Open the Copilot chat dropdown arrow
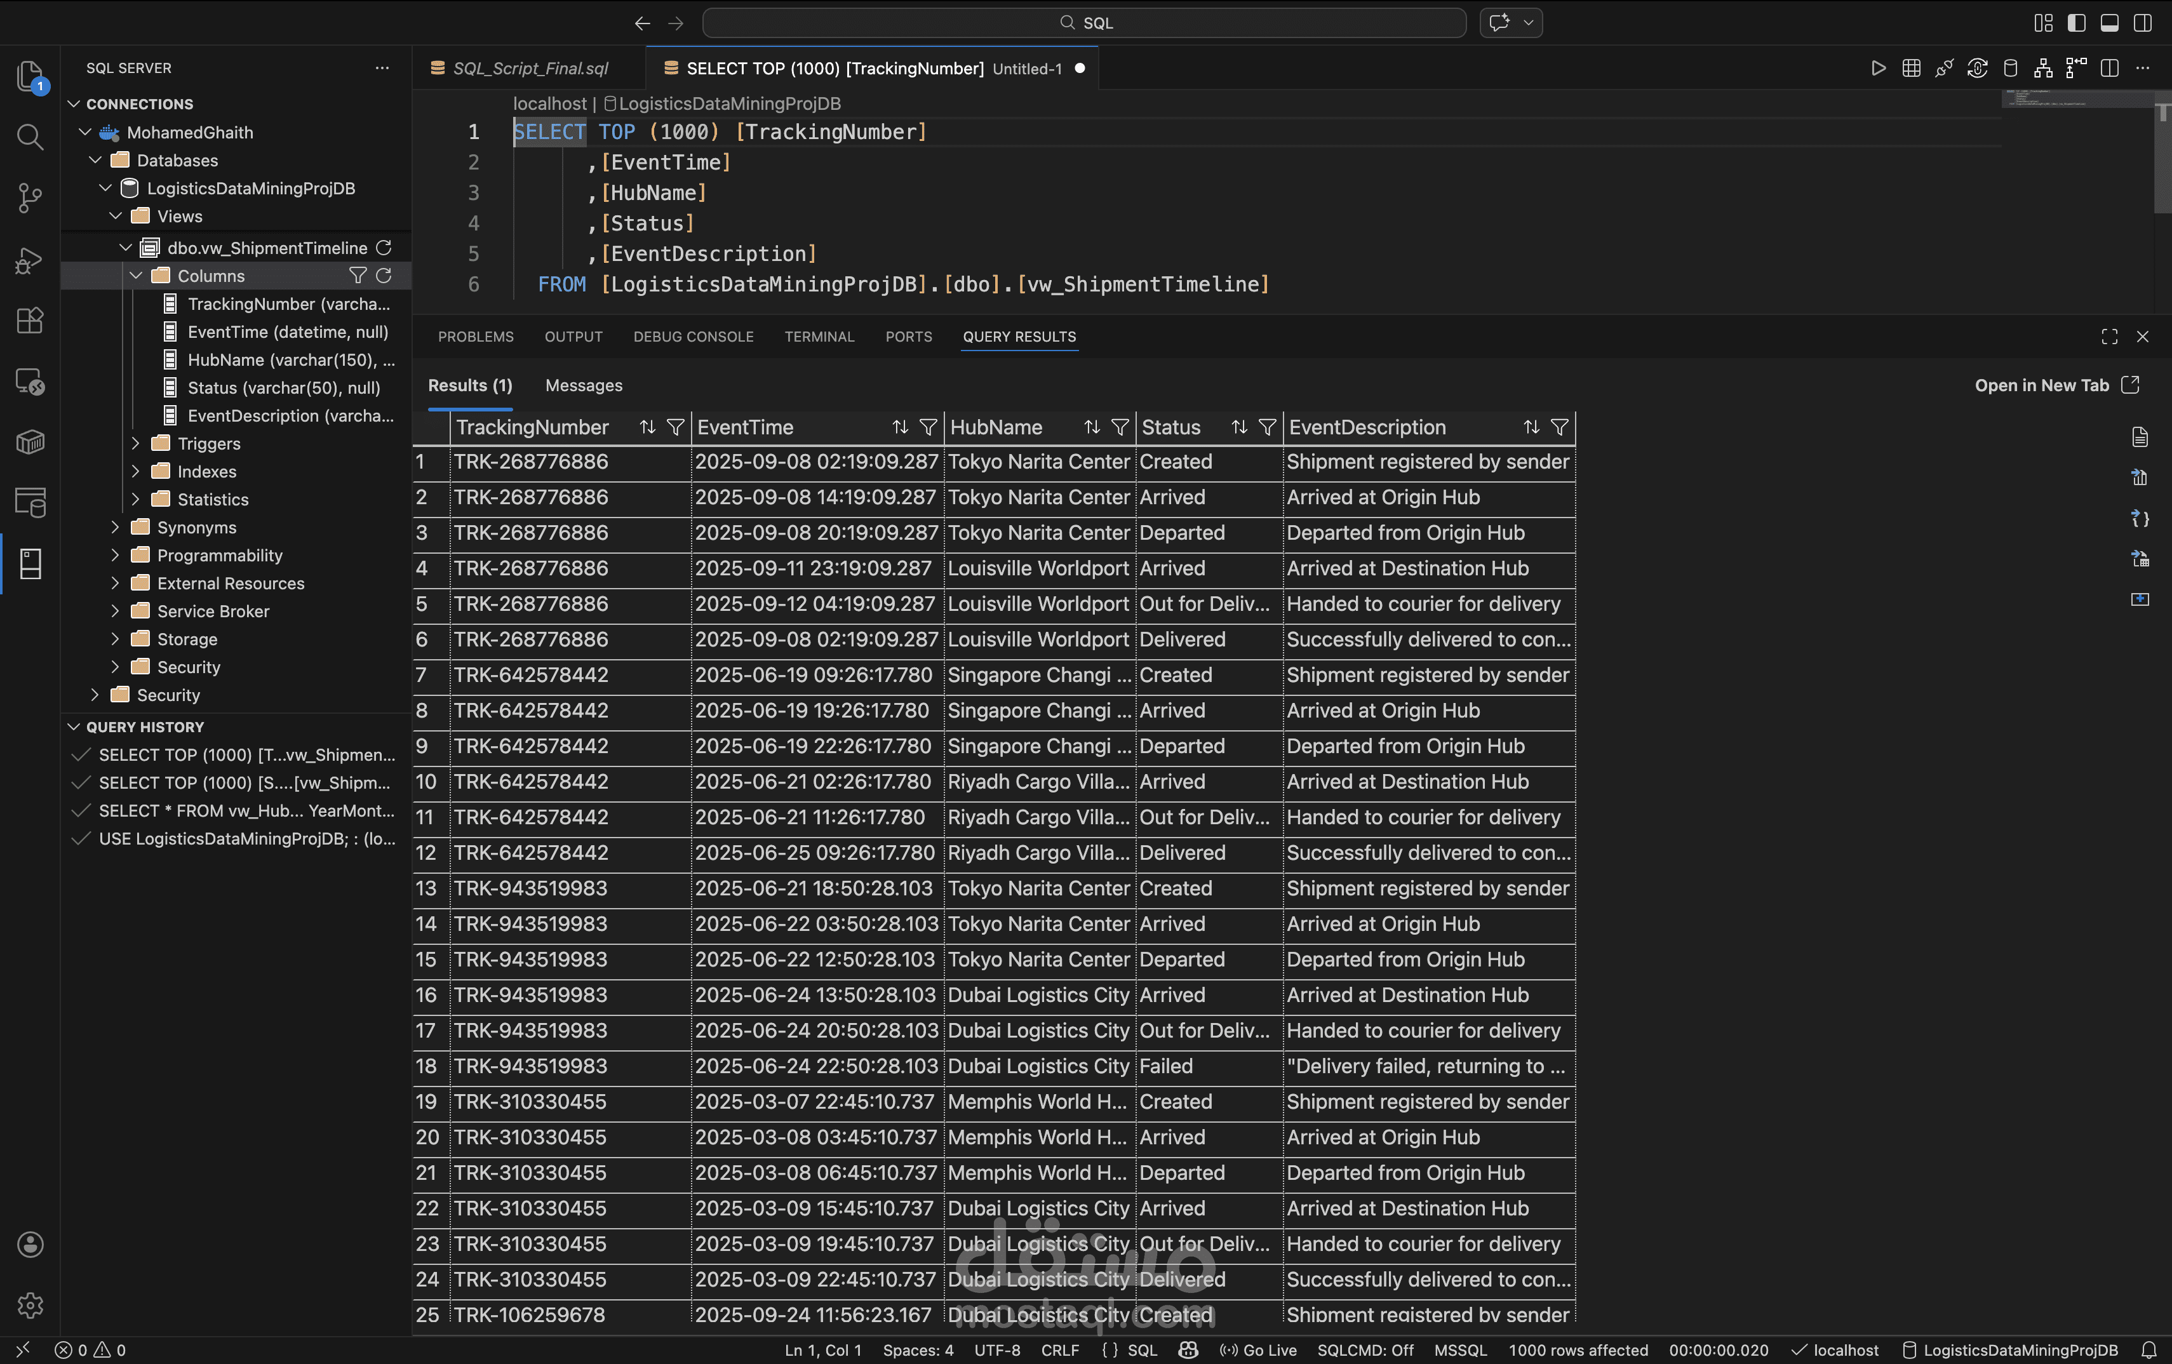The height and width of the screenshot is (1364, 2172). [x=1528, y=23]
